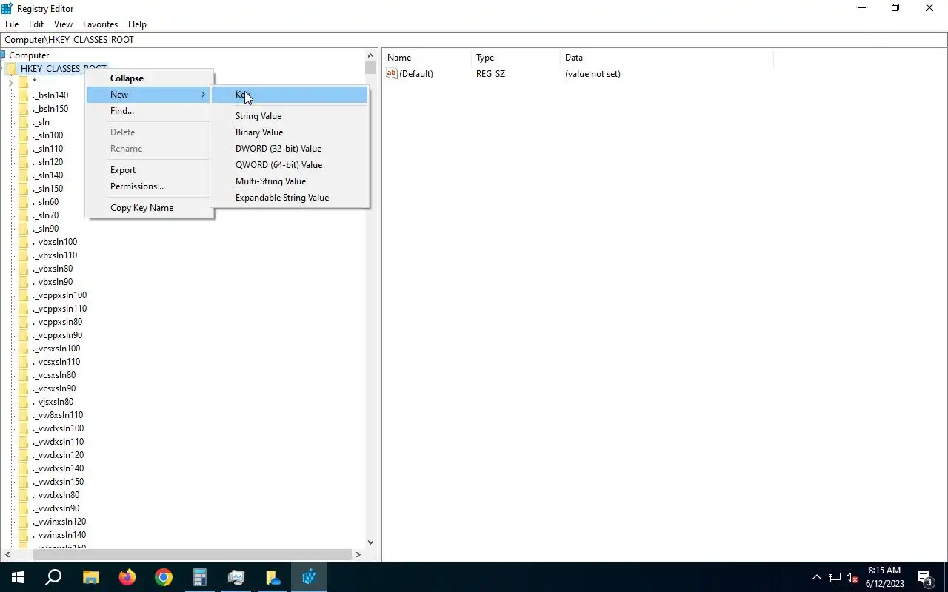The height and width of the screenshot is (592, 948).
Task: Open the Edit menu
Action: click(36, 24)
